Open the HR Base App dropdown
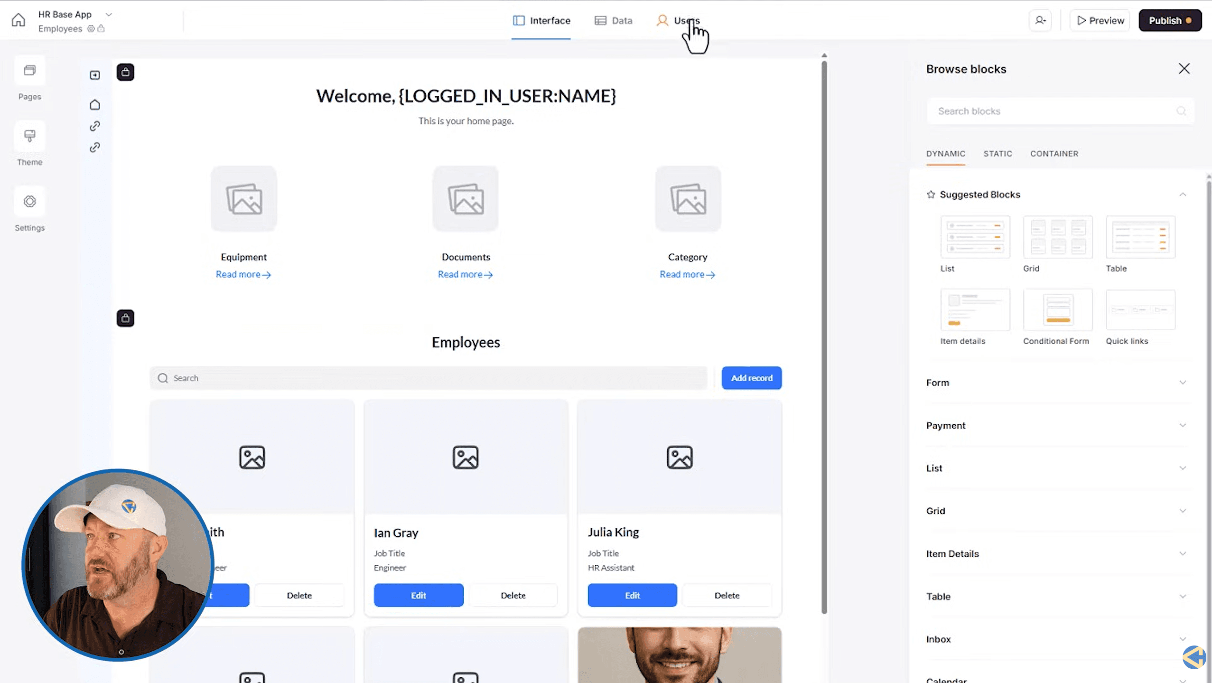 109,14
